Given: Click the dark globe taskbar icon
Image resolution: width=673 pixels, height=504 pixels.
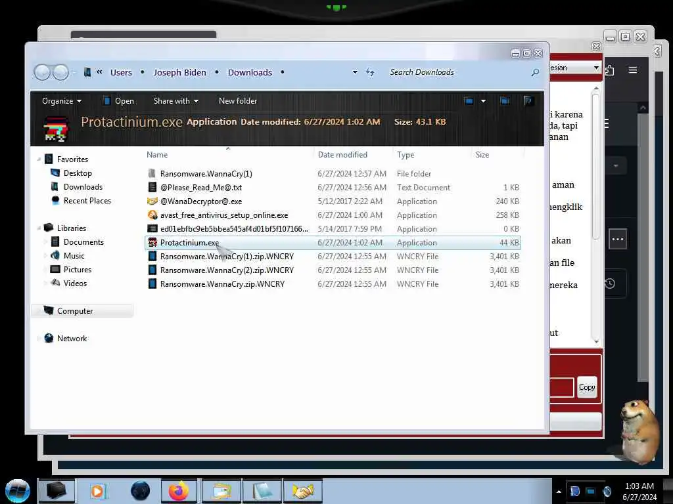Looking at the screenshot, I should tap(141, 491).
